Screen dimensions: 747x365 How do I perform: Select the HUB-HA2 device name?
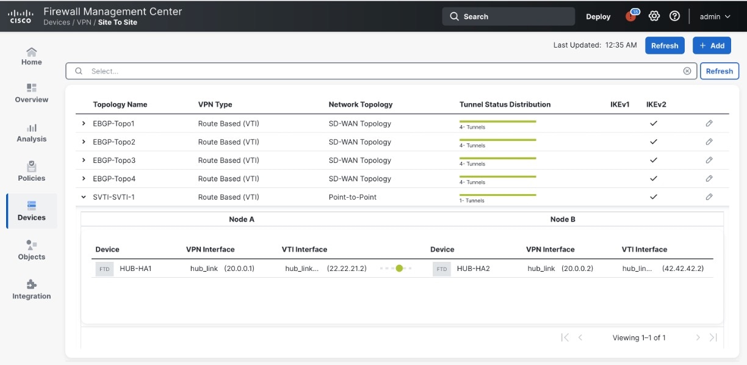473,269
